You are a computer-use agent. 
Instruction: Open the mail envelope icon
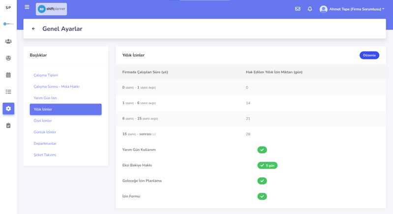298,9
